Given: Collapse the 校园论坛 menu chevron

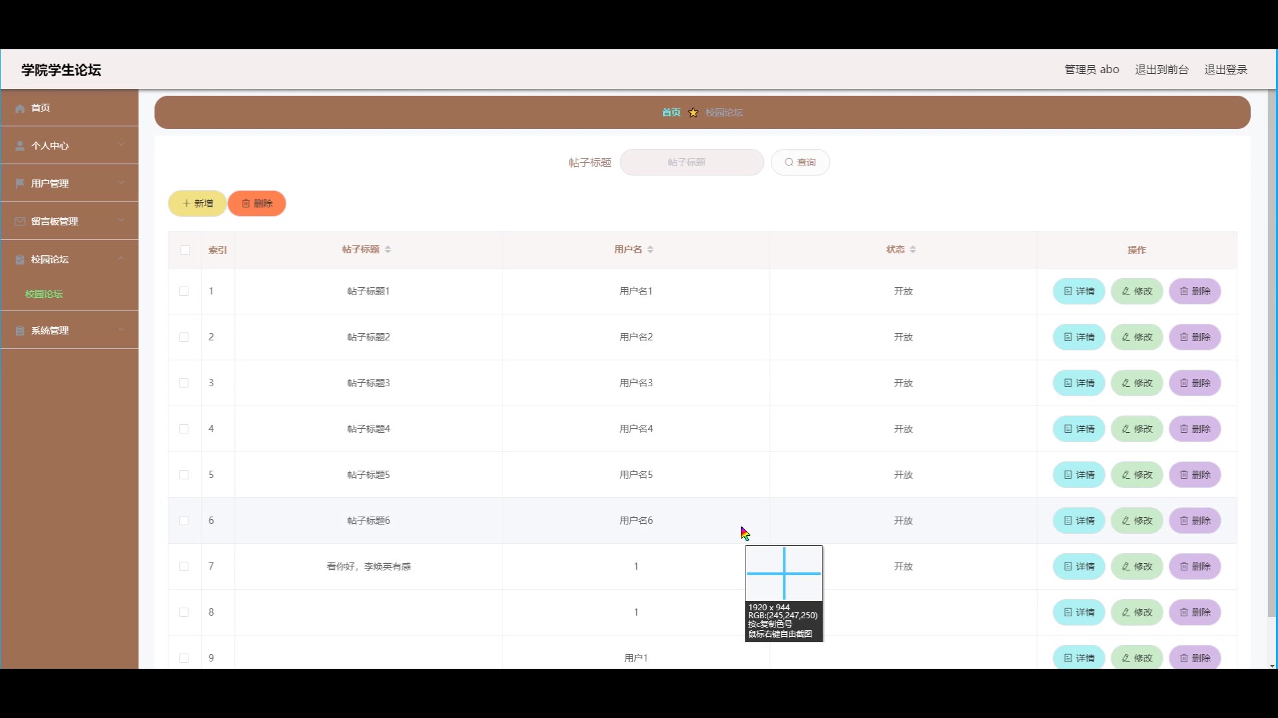Looking at the screenshot, I should tap(121, 259).
